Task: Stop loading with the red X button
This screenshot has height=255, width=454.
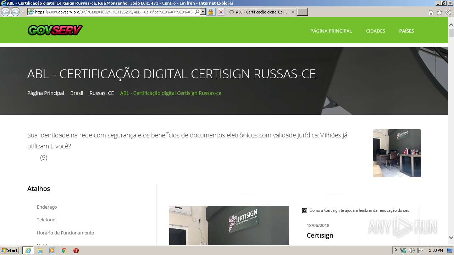Action: pyautogui.click(x=221, y=12)
